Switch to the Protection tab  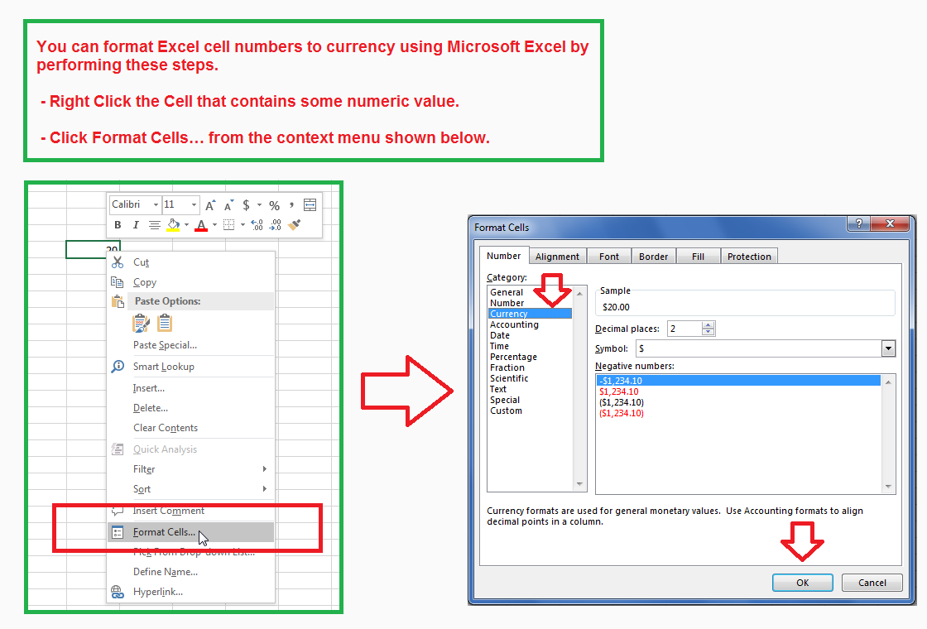click(749, 257)
